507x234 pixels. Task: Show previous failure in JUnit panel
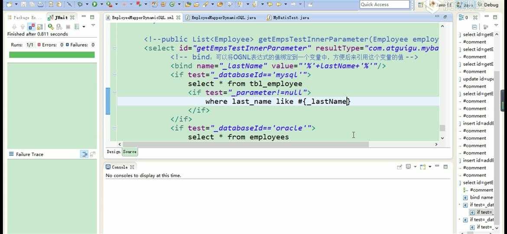click(23, 26)
